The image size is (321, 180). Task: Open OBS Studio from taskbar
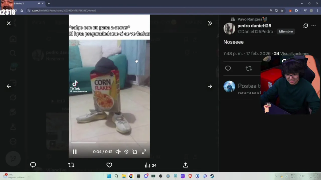pos(160,176)
